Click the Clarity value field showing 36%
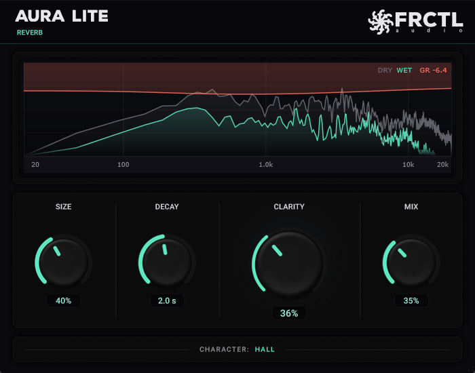This screenshot has width=475, height=373. click(289, 313)
